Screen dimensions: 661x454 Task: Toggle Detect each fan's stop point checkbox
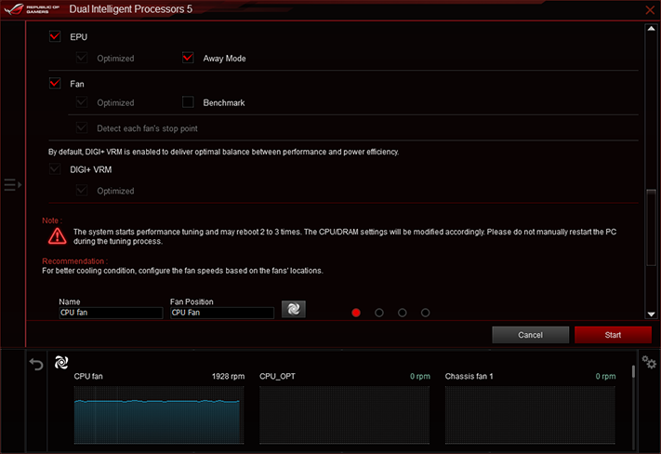click(82, 127)
